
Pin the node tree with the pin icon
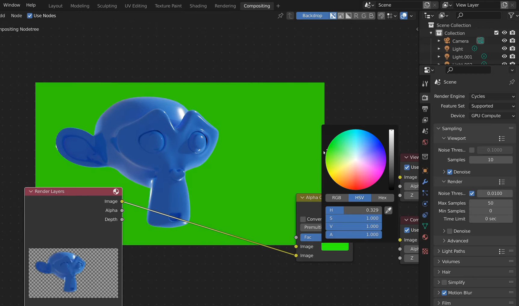tap(280, 16)
